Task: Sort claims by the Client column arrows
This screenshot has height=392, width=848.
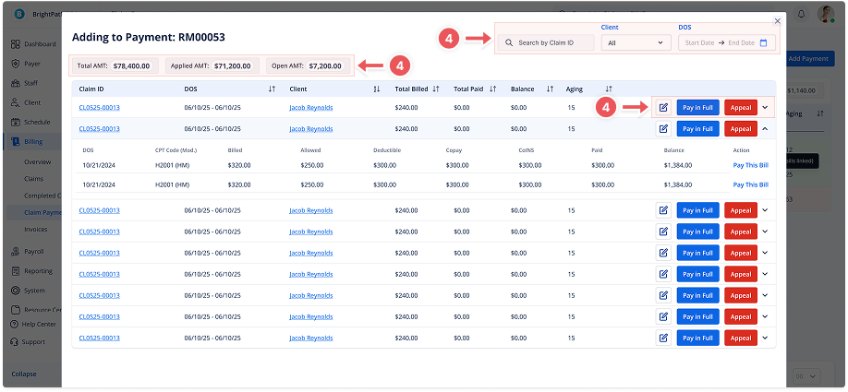Action: pos(377,89)
